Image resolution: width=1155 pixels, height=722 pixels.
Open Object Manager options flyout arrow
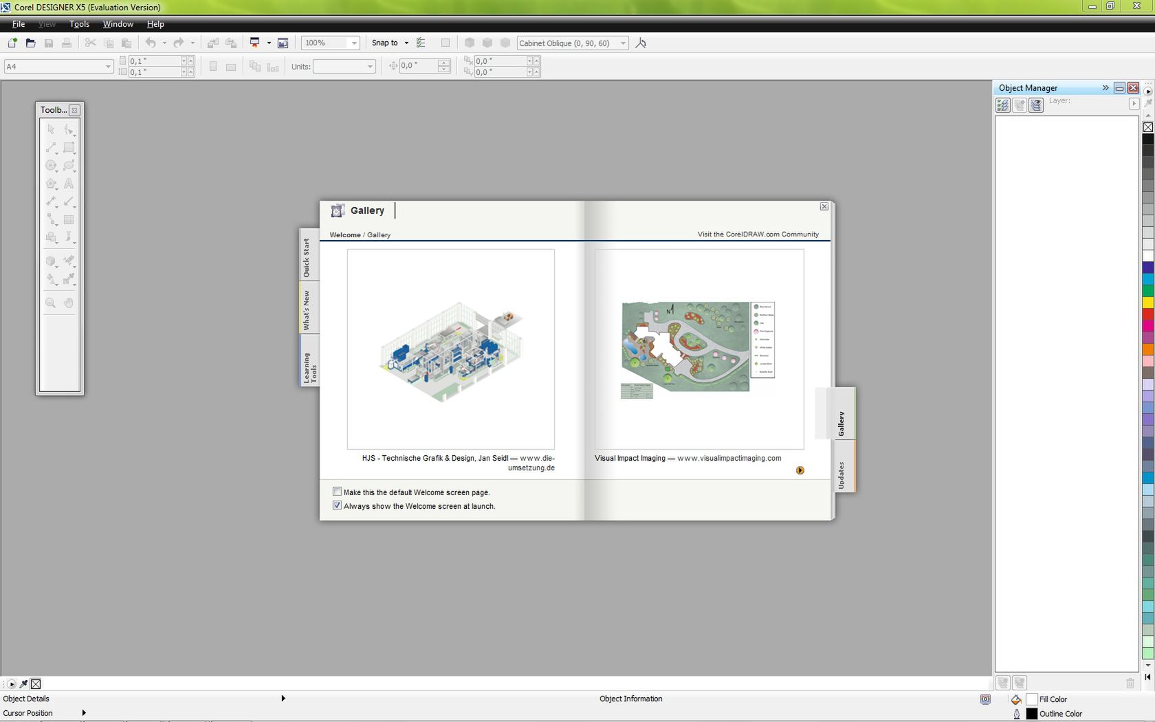point(1134,104)
